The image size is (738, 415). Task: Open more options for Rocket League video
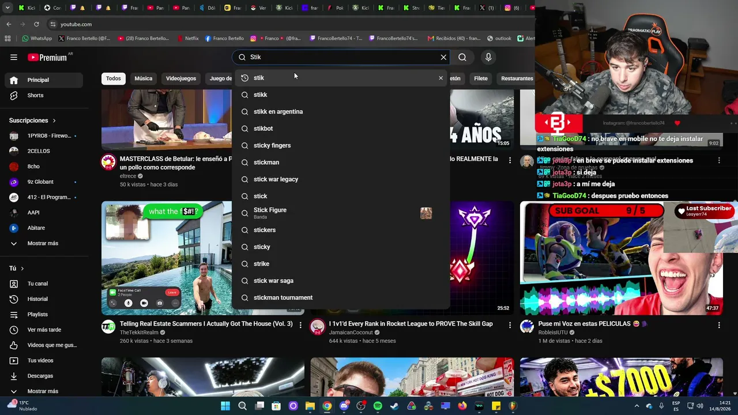click(510, 325)
